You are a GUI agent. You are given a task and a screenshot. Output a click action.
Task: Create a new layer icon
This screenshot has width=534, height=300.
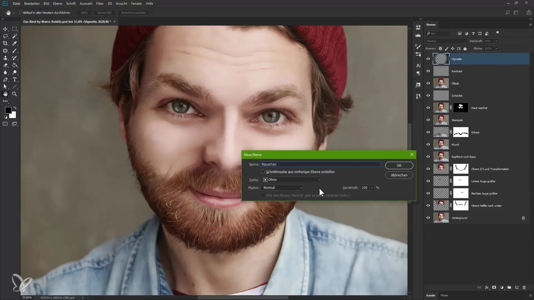click(517, 287)
